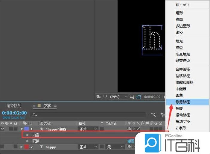The height and width of the screenshot is (154, 210).
Task: Switch to the 渲染队列 tab
Action: [14, 106]
